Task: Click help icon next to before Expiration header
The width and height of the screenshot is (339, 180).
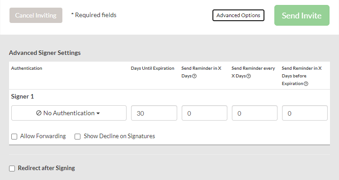Action: 306,84
